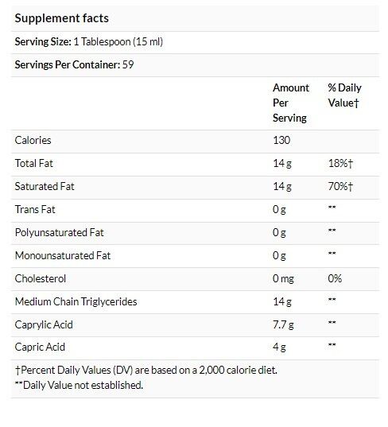Click the Caprylic Acid 7.7 g amount

[283, 325]
